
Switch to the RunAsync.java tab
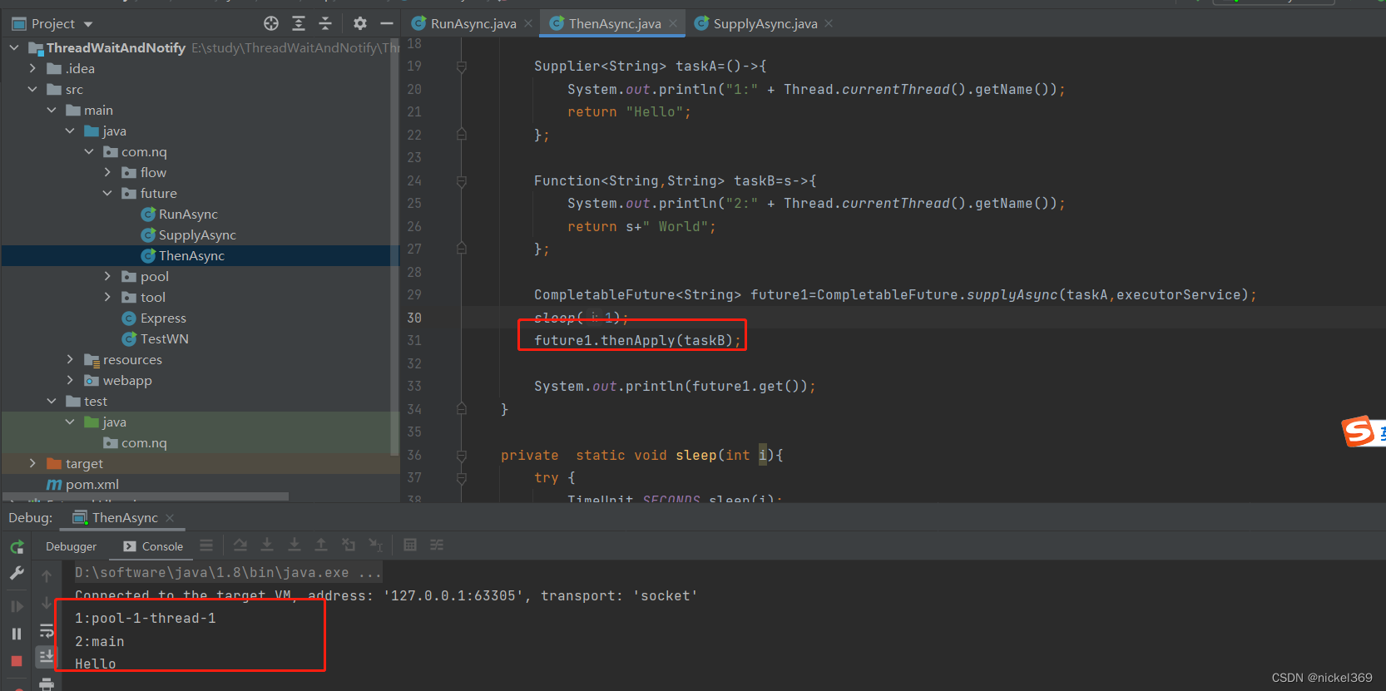tap(473, 24)
